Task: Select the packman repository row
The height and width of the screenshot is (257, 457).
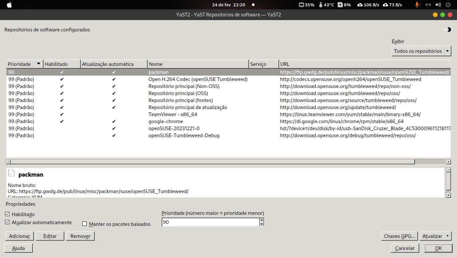Action: point(229,72)
